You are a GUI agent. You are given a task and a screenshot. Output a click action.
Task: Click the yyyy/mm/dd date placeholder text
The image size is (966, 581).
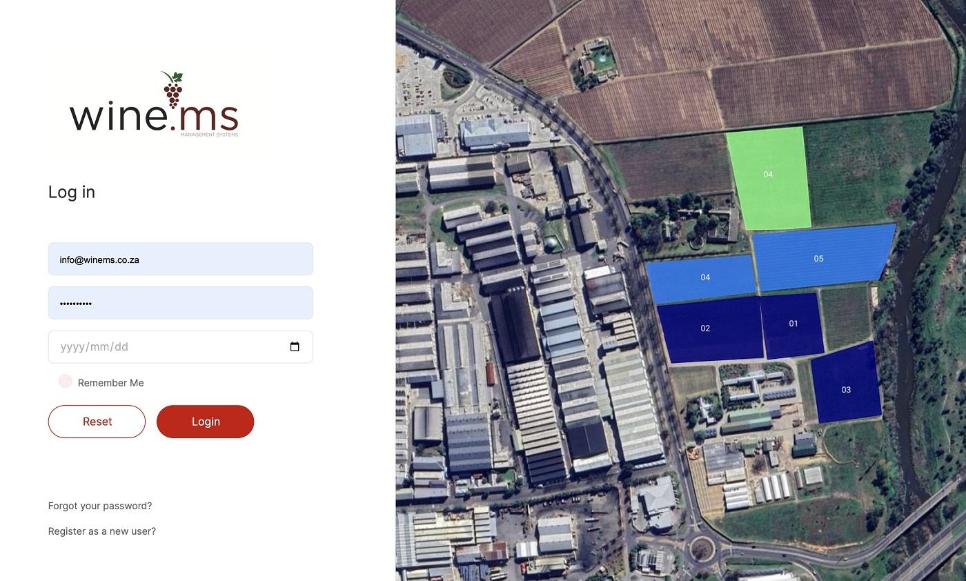[95, 347]
